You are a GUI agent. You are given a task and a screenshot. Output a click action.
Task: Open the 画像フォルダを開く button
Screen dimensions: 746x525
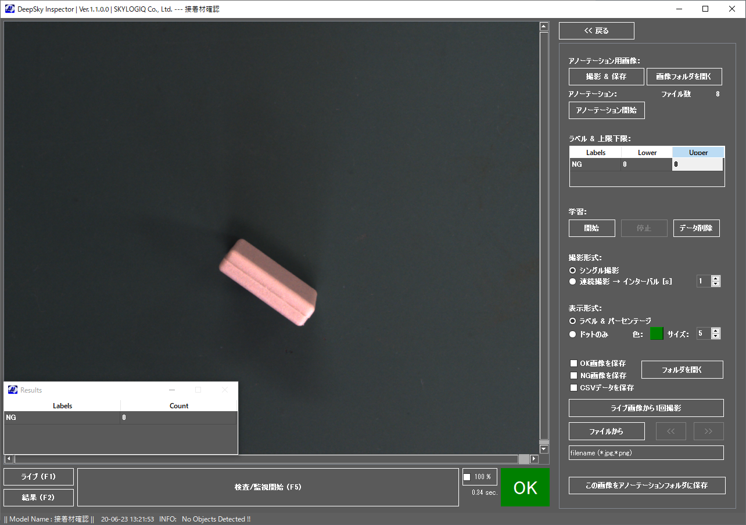pos(684,77)
